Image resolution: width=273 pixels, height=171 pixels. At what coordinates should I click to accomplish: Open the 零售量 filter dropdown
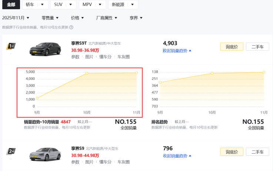(50, 18)
